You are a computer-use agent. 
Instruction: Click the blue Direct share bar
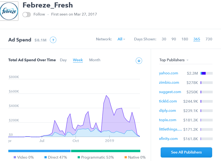(39, 151)
